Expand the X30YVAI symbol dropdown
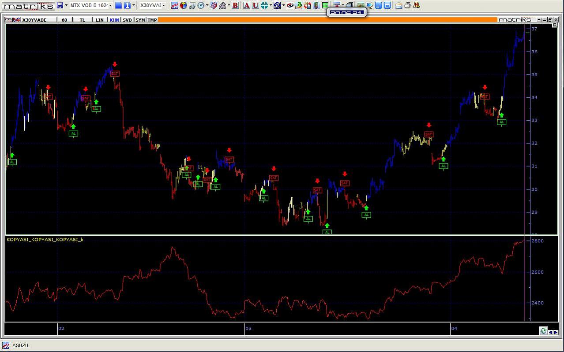The width and height of the screenshot is (564, 352). [x=163, y=5]
